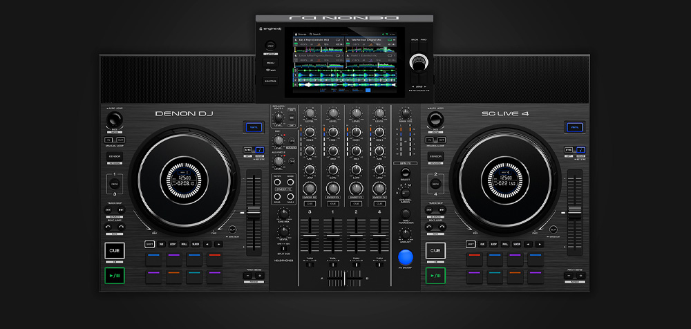The height and width of the screenshot is (329, 691).
Task: Click the left jog wheel center display
Action: click(x=184, y=180)
